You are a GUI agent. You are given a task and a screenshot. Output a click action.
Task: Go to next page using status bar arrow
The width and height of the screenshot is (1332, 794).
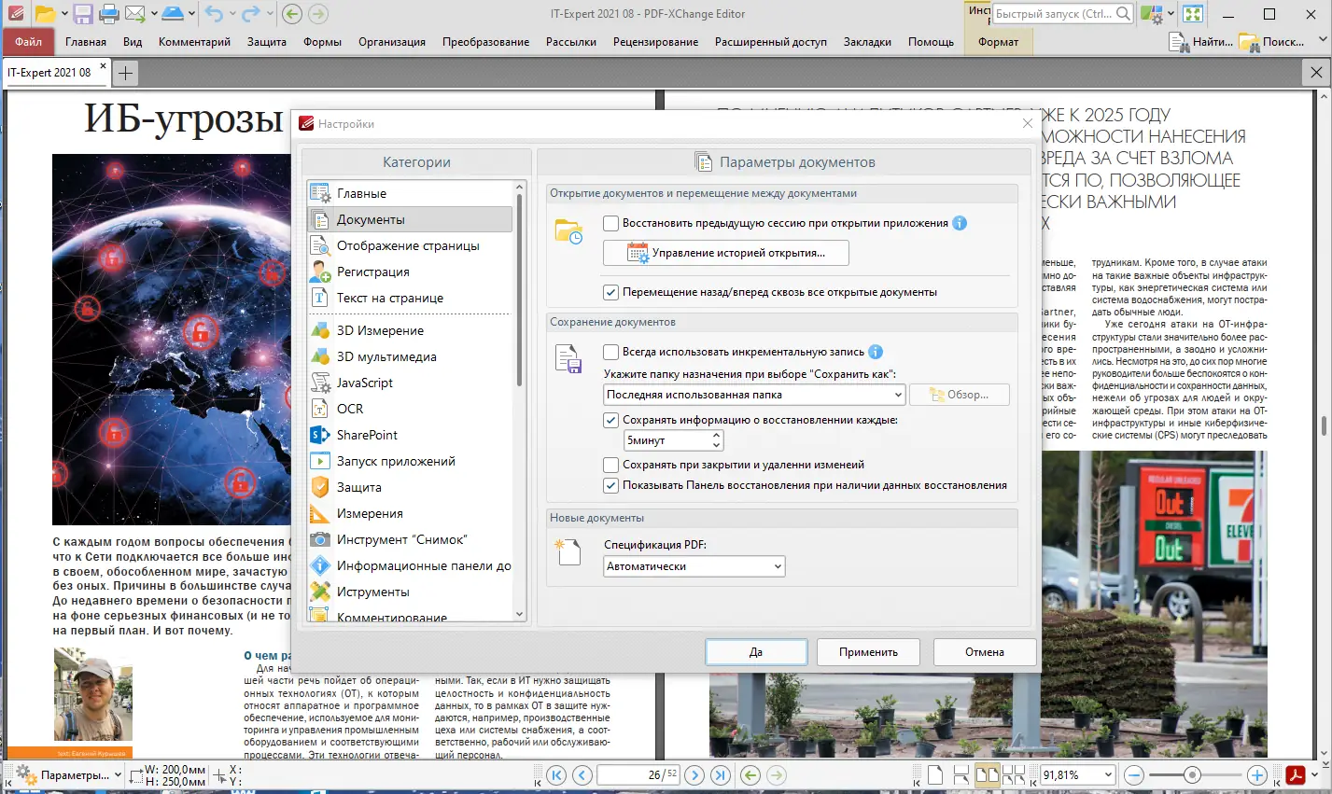(x=694, y=775)
